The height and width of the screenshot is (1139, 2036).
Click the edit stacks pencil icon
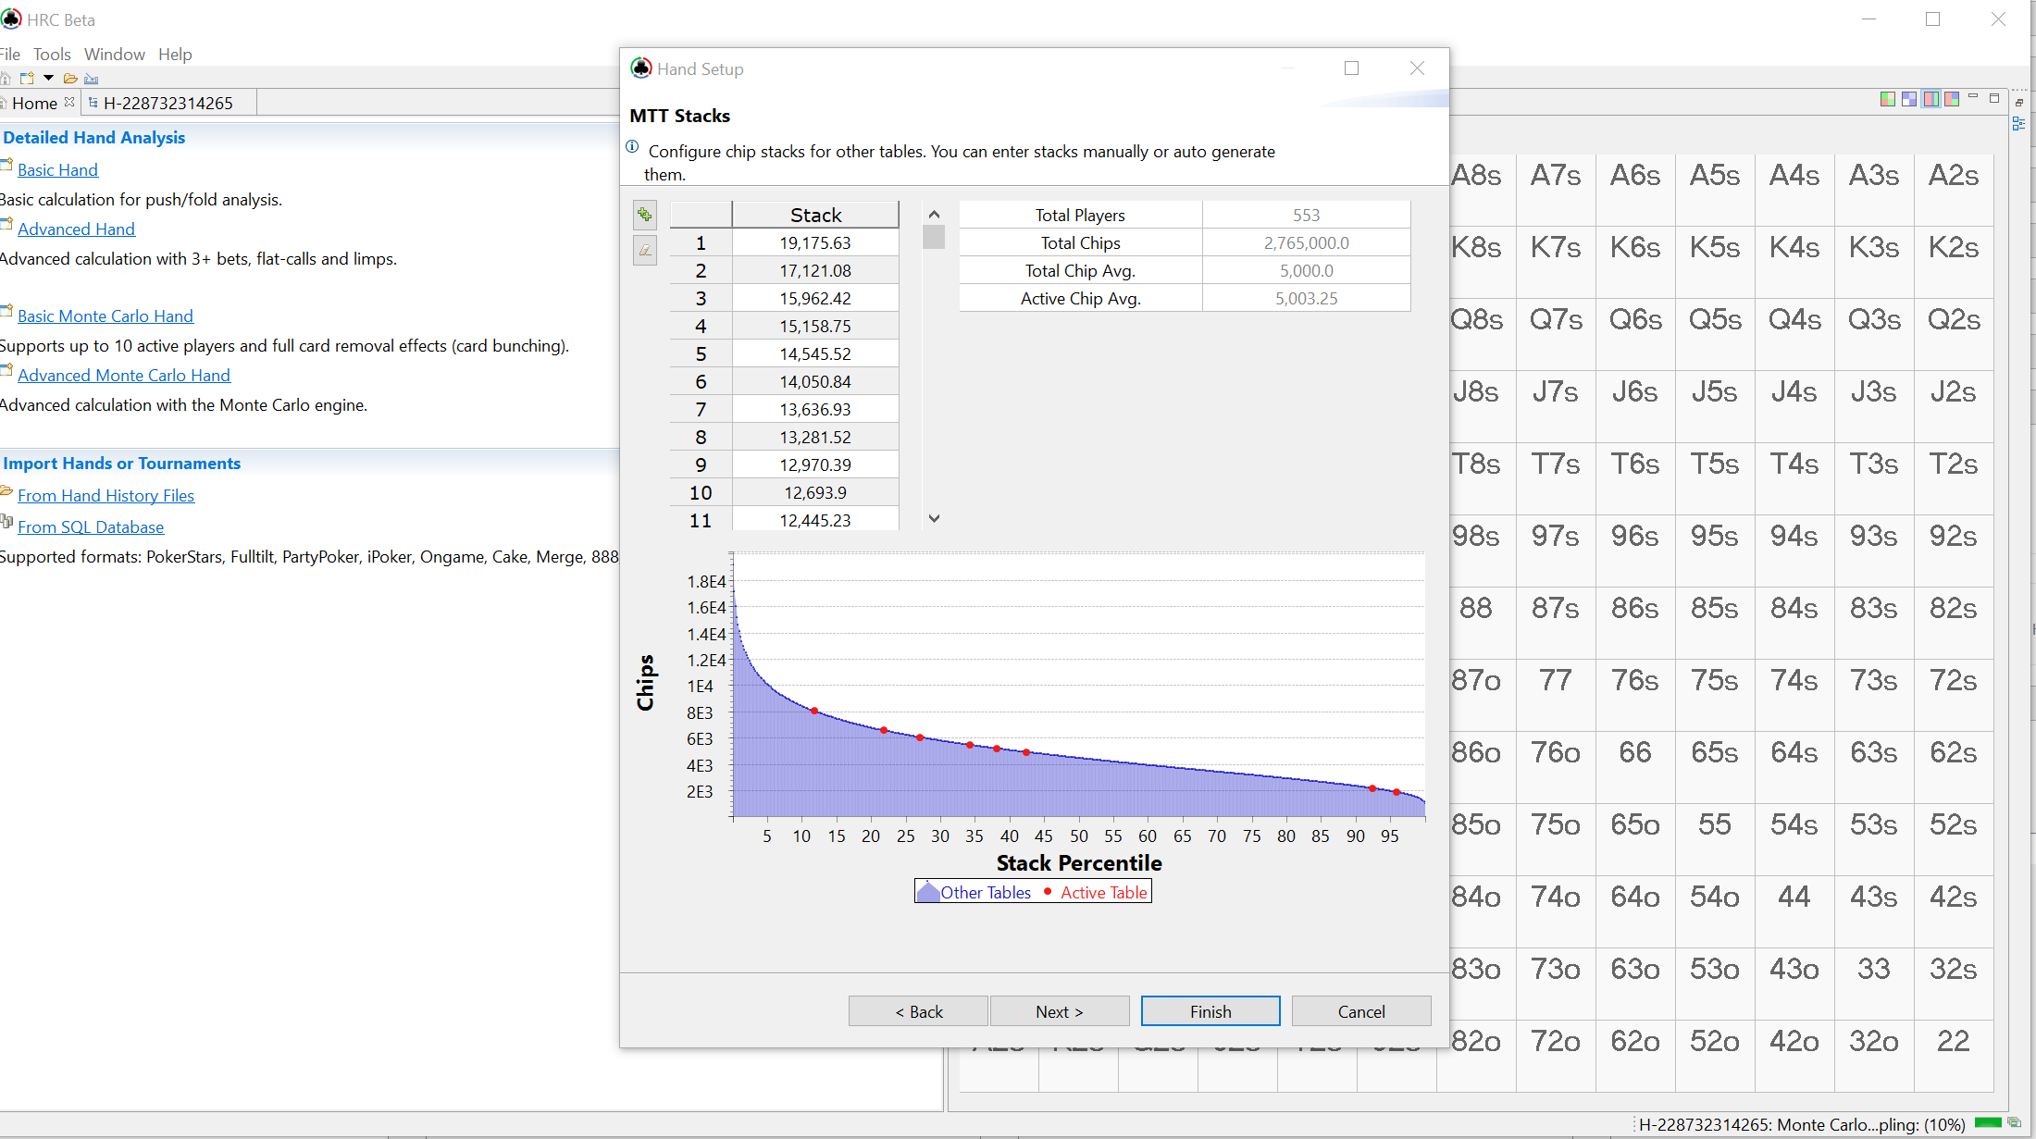tap(645, 250)
